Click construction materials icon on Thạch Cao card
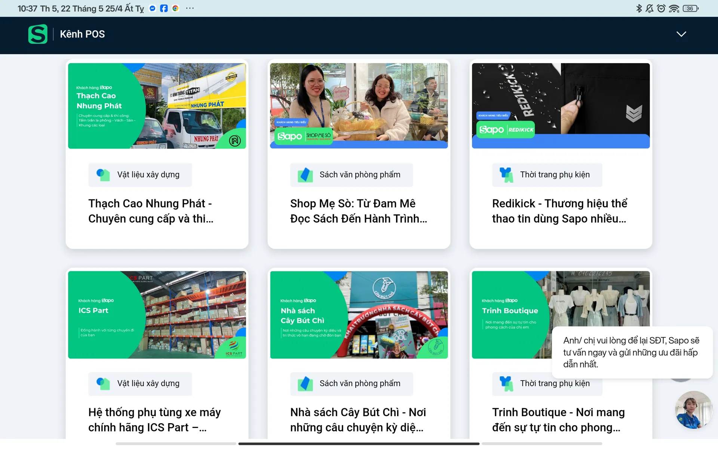Screen dimensions: 718x449 [103, 175]
